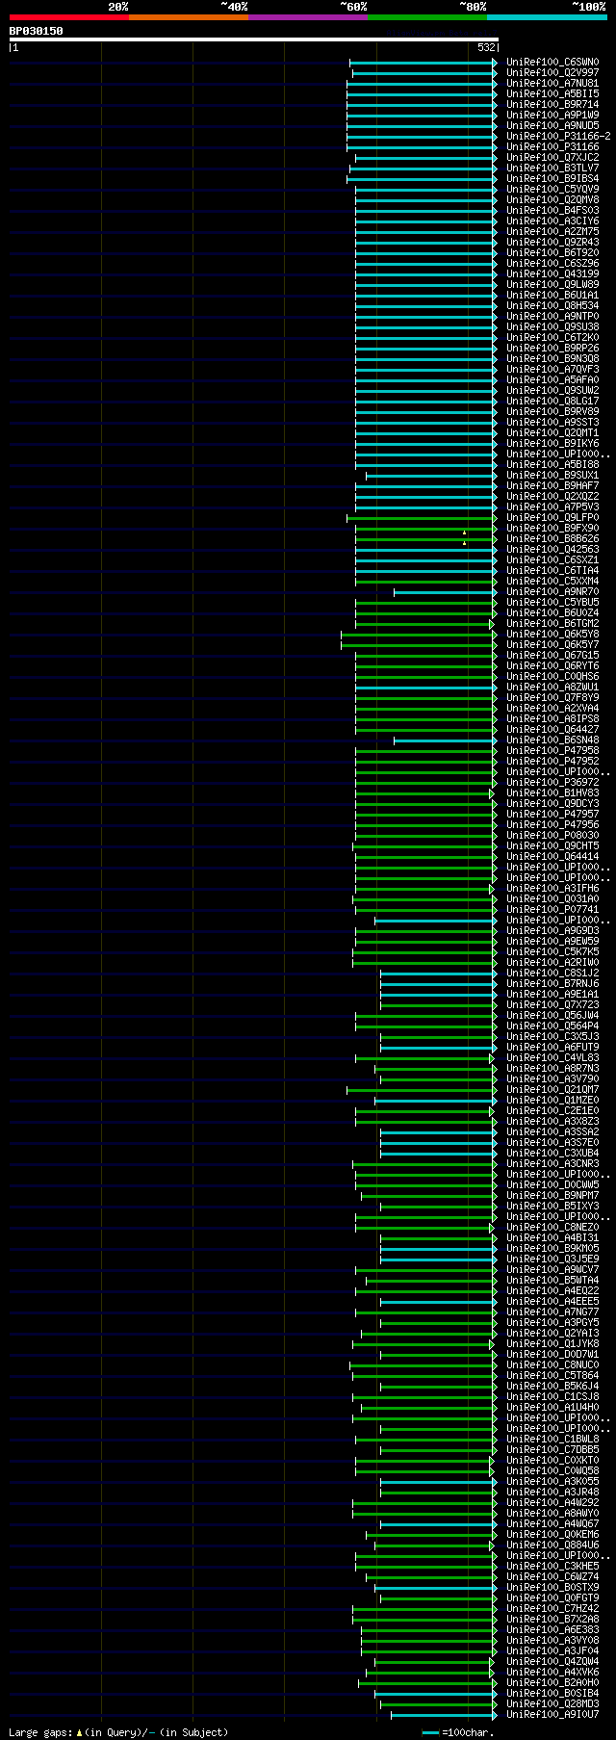Select the white BP030150 query length bar

pos(253,39)
